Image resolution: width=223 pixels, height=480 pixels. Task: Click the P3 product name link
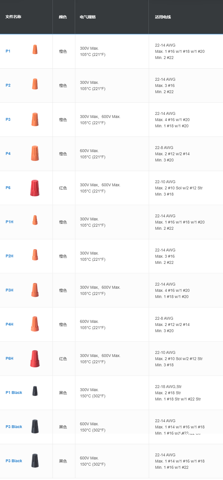(x=8, y=119)
